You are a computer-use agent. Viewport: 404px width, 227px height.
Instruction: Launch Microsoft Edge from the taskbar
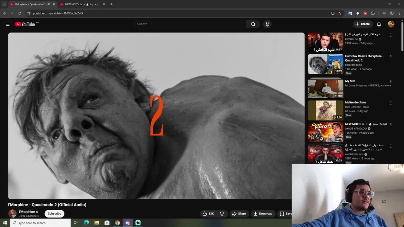point(86,223)
